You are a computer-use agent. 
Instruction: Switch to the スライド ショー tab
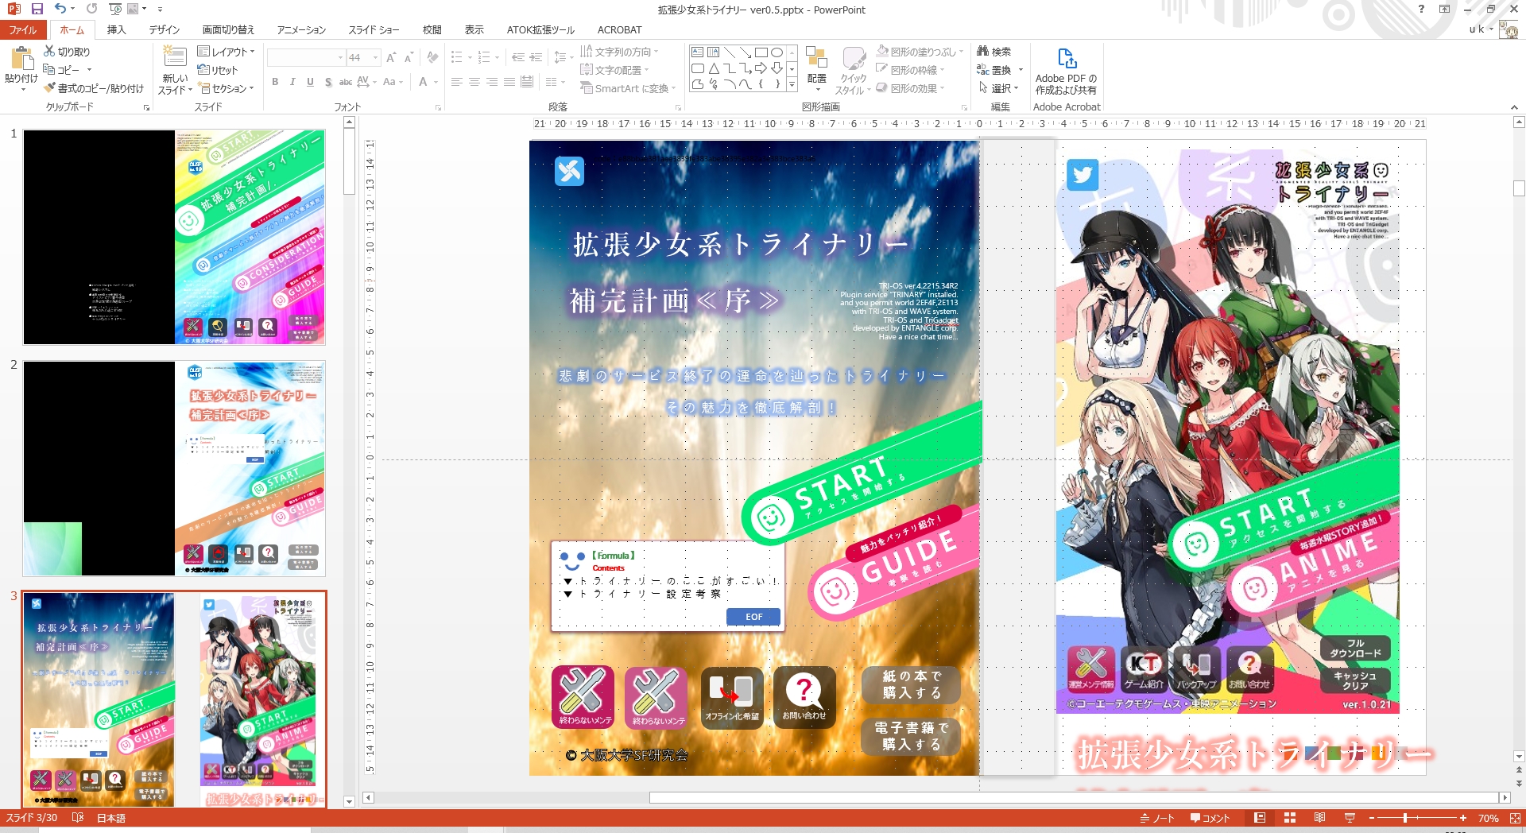tap(374, 29)
